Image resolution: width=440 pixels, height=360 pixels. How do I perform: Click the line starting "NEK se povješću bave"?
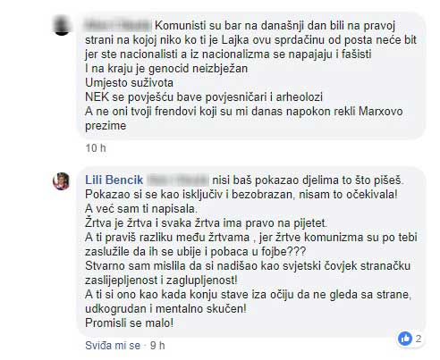(204, 97)
